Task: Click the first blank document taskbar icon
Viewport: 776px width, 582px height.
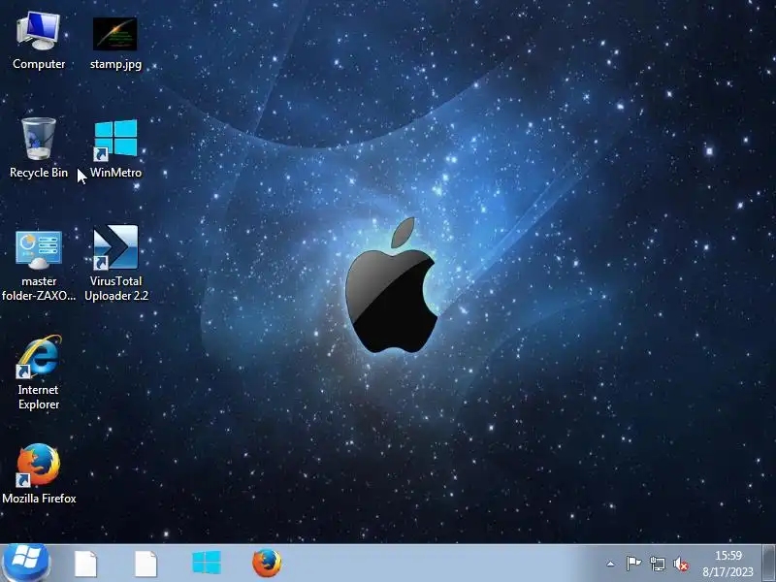Action: click(x=85, y=564)
